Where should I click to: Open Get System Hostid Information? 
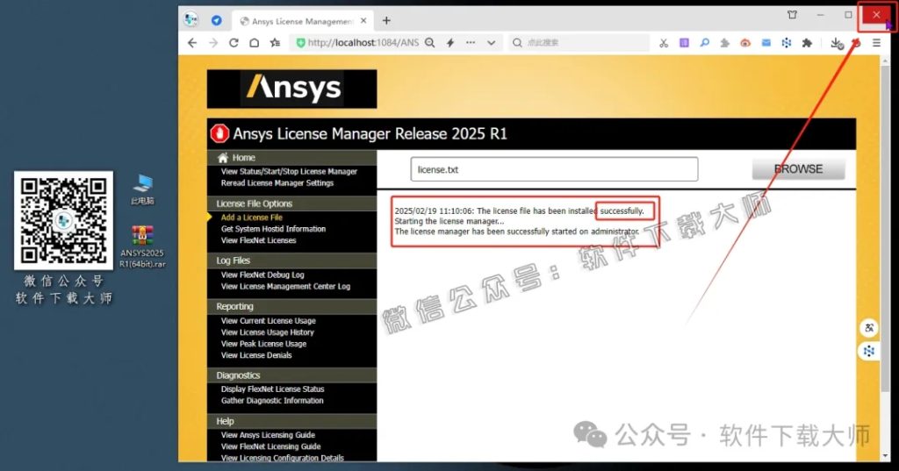tap(274, 229)
